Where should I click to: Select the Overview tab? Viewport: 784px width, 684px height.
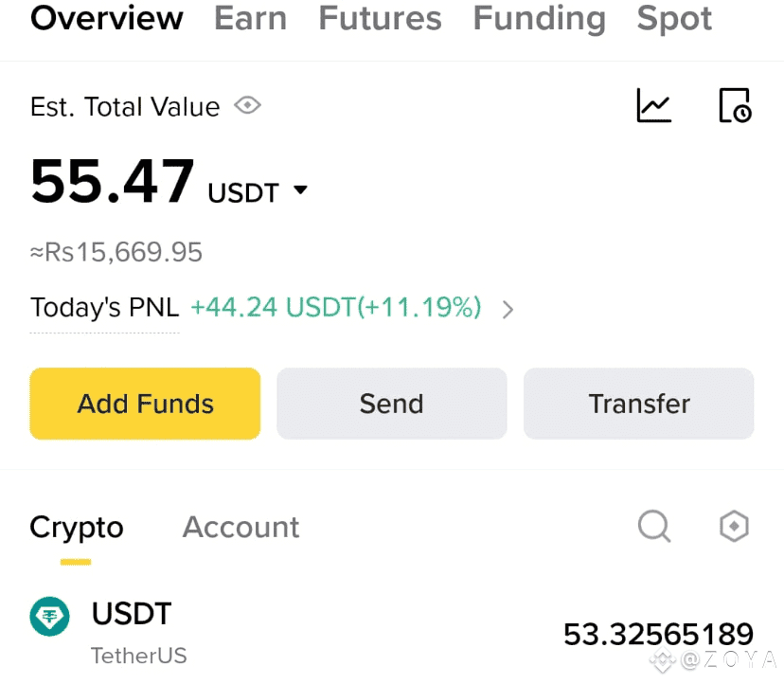(107, 19)
